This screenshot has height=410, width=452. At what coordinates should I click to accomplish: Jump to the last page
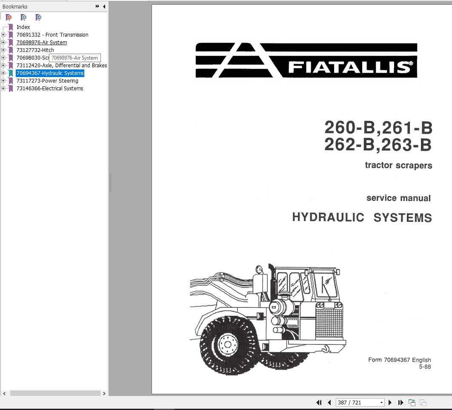click(x=401, y=402)
